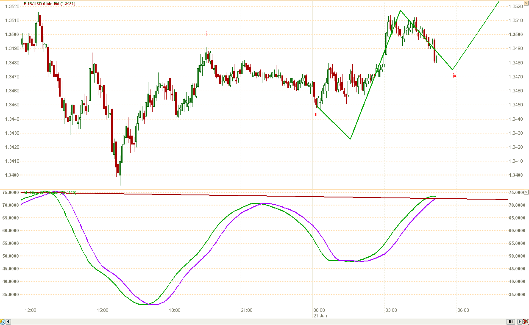Image resolution: width=529 pixels, height=325 pixels.
Task: Click the red wave label 'ii'
Action: coord(316,114)
